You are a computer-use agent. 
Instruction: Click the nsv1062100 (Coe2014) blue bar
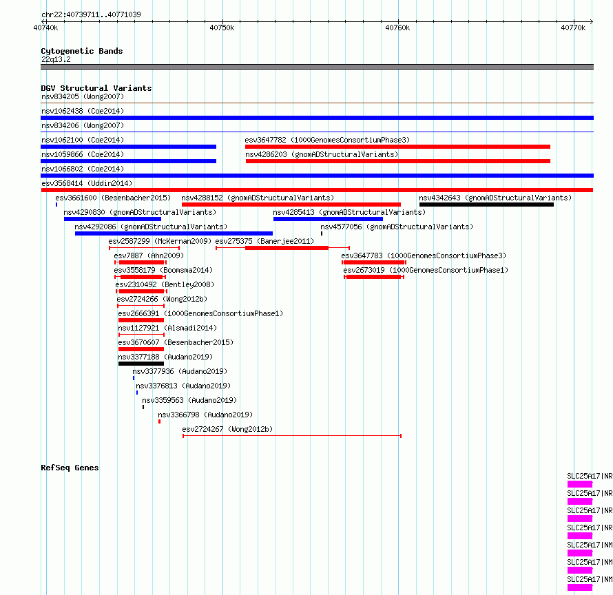128,147
